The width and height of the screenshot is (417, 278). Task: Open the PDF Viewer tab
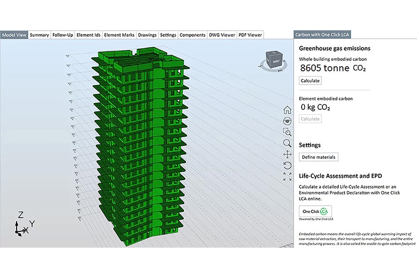(250, 35)
